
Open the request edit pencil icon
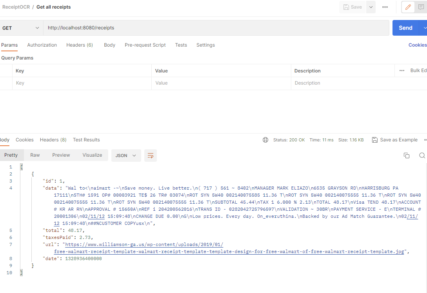[x=408, y=7]
